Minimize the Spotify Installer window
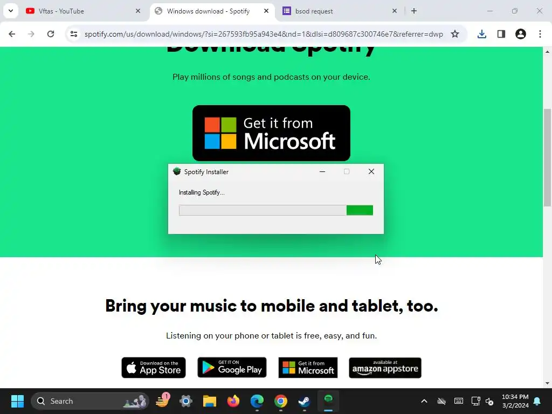The height and width of the screenshot is (414, 552). point(322,172)
